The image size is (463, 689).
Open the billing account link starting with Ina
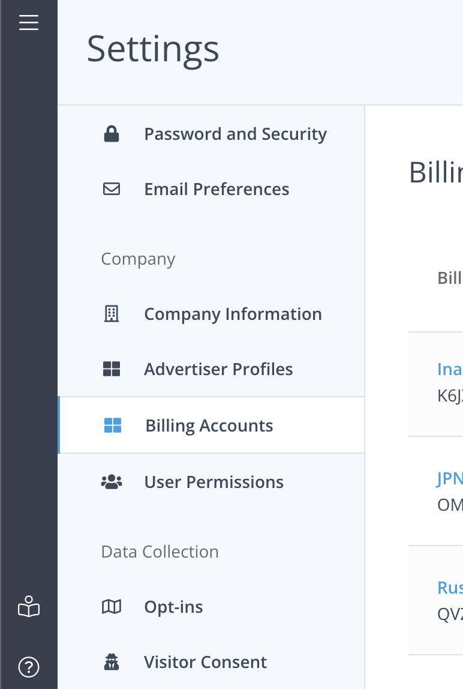pos(450,369)
